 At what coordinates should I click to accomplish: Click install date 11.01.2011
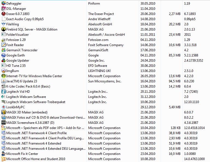coord(148,35)
